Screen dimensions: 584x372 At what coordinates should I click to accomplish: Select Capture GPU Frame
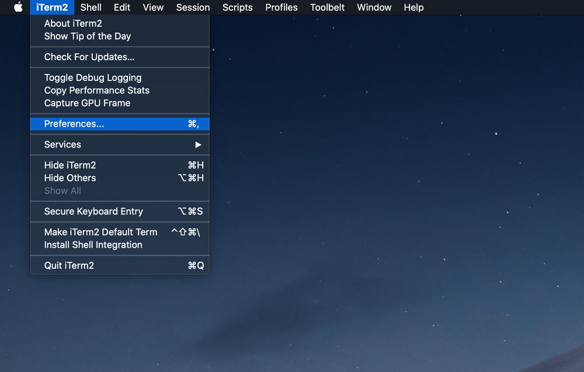click(120, 103)
